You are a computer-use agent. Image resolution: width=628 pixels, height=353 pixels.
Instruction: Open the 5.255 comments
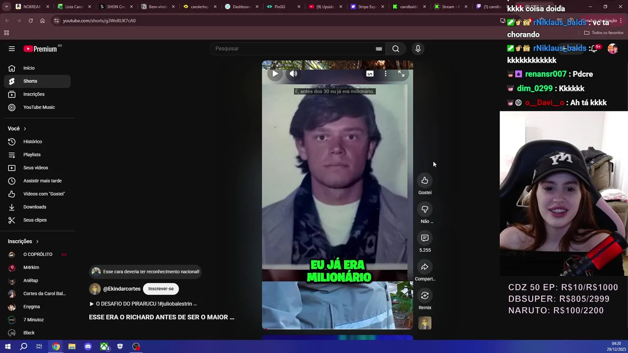pos(425,238)
